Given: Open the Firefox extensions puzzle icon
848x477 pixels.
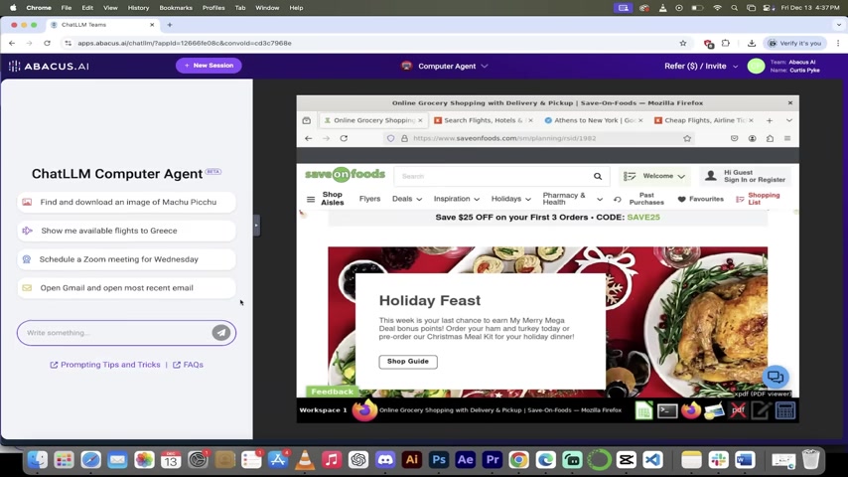Looking at the screenshot, I should [x=770, y=138].
